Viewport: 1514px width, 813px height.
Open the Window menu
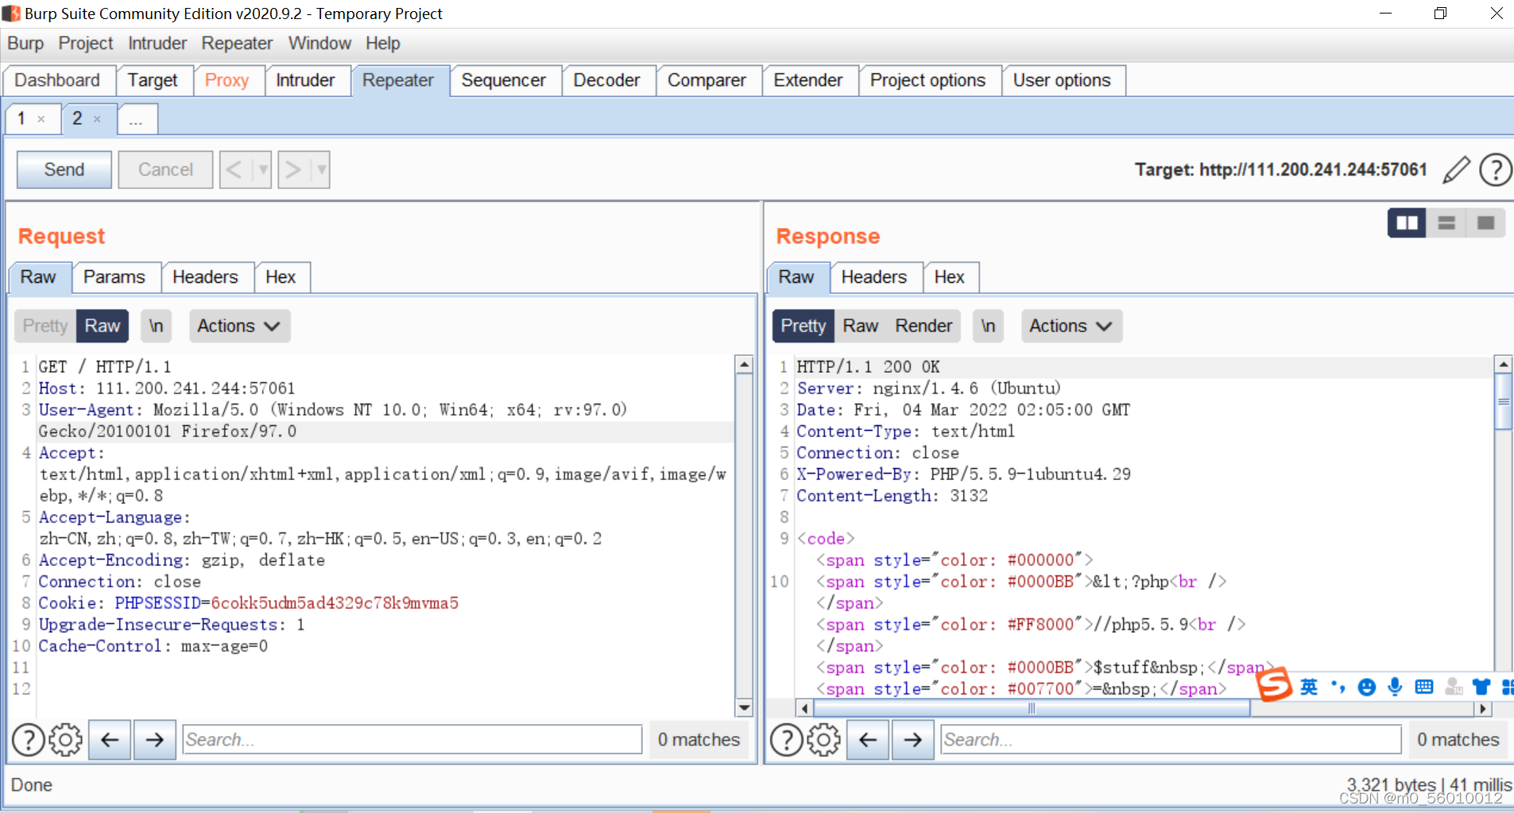(319, 44)
